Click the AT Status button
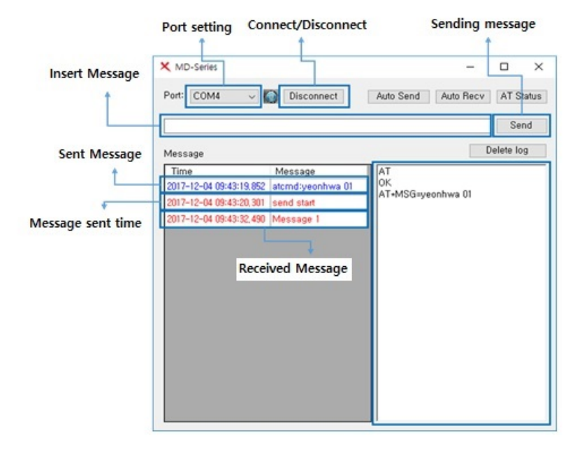 click(x=521, y=96)
